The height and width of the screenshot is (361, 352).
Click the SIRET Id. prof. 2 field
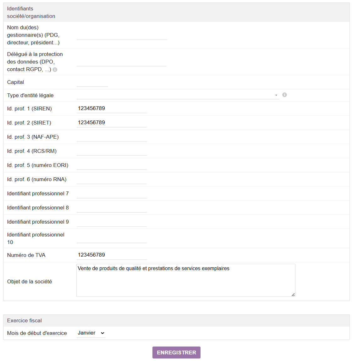tap(112, 123)
